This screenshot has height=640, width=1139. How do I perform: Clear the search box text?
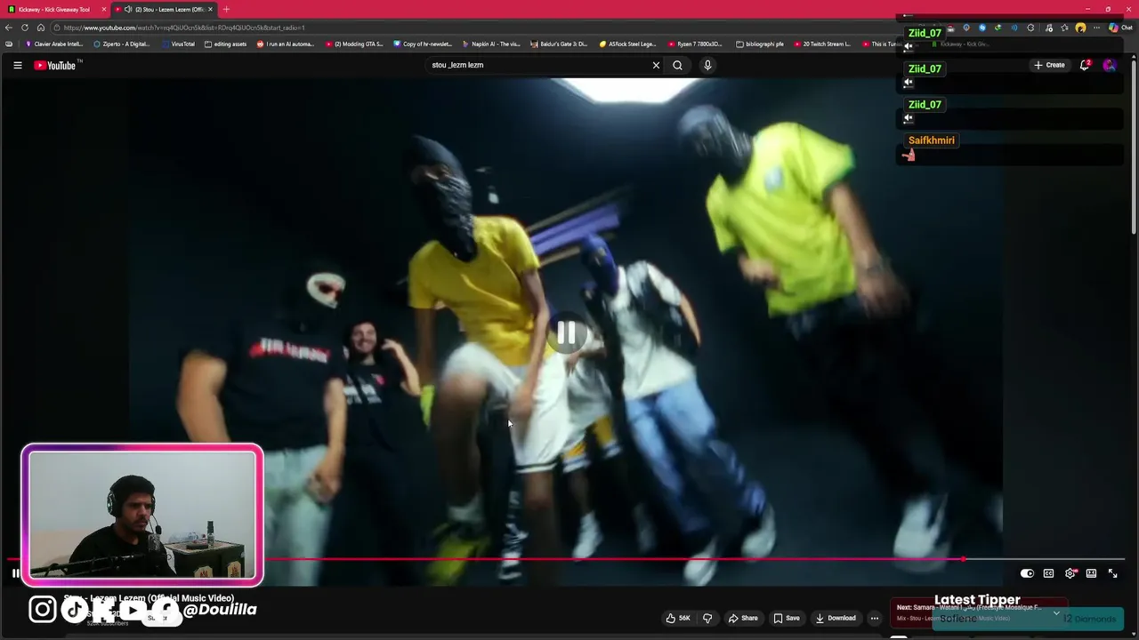657,65
